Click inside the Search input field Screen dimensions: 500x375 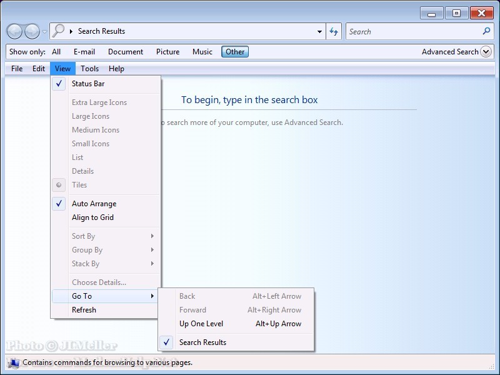pyautogui.click(x=412, y=31)
